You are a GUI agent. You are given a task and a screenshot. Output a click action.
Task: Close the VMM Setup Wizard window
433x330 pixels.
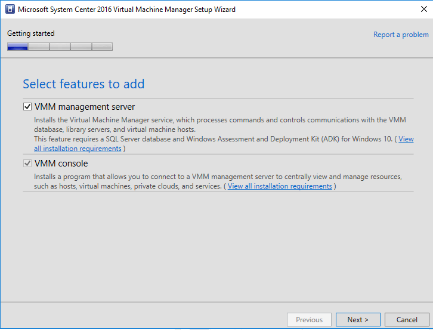[424, 9]
